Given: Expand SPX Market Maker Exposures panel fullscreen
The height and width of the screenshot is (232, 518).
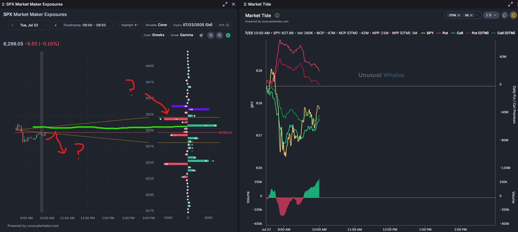Looking at the screenshot, I should [x=225, y=4].
